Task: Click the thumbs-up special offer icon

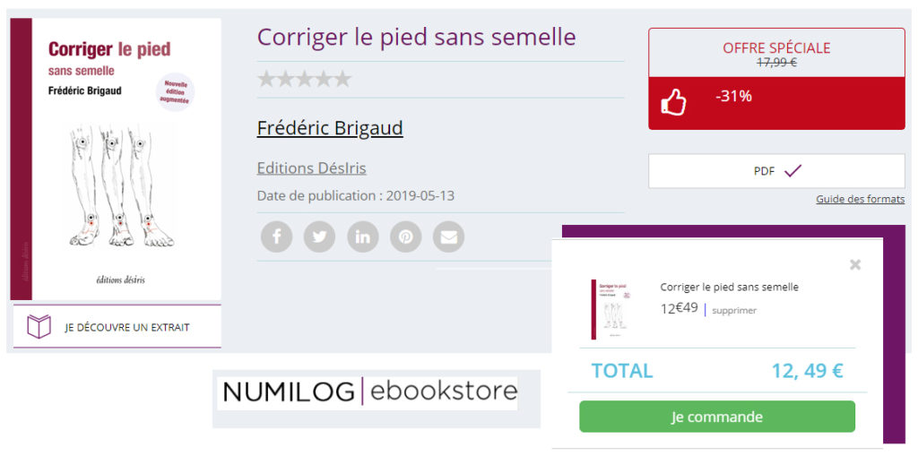Action: pyautogui.click(x=673, y=102)
